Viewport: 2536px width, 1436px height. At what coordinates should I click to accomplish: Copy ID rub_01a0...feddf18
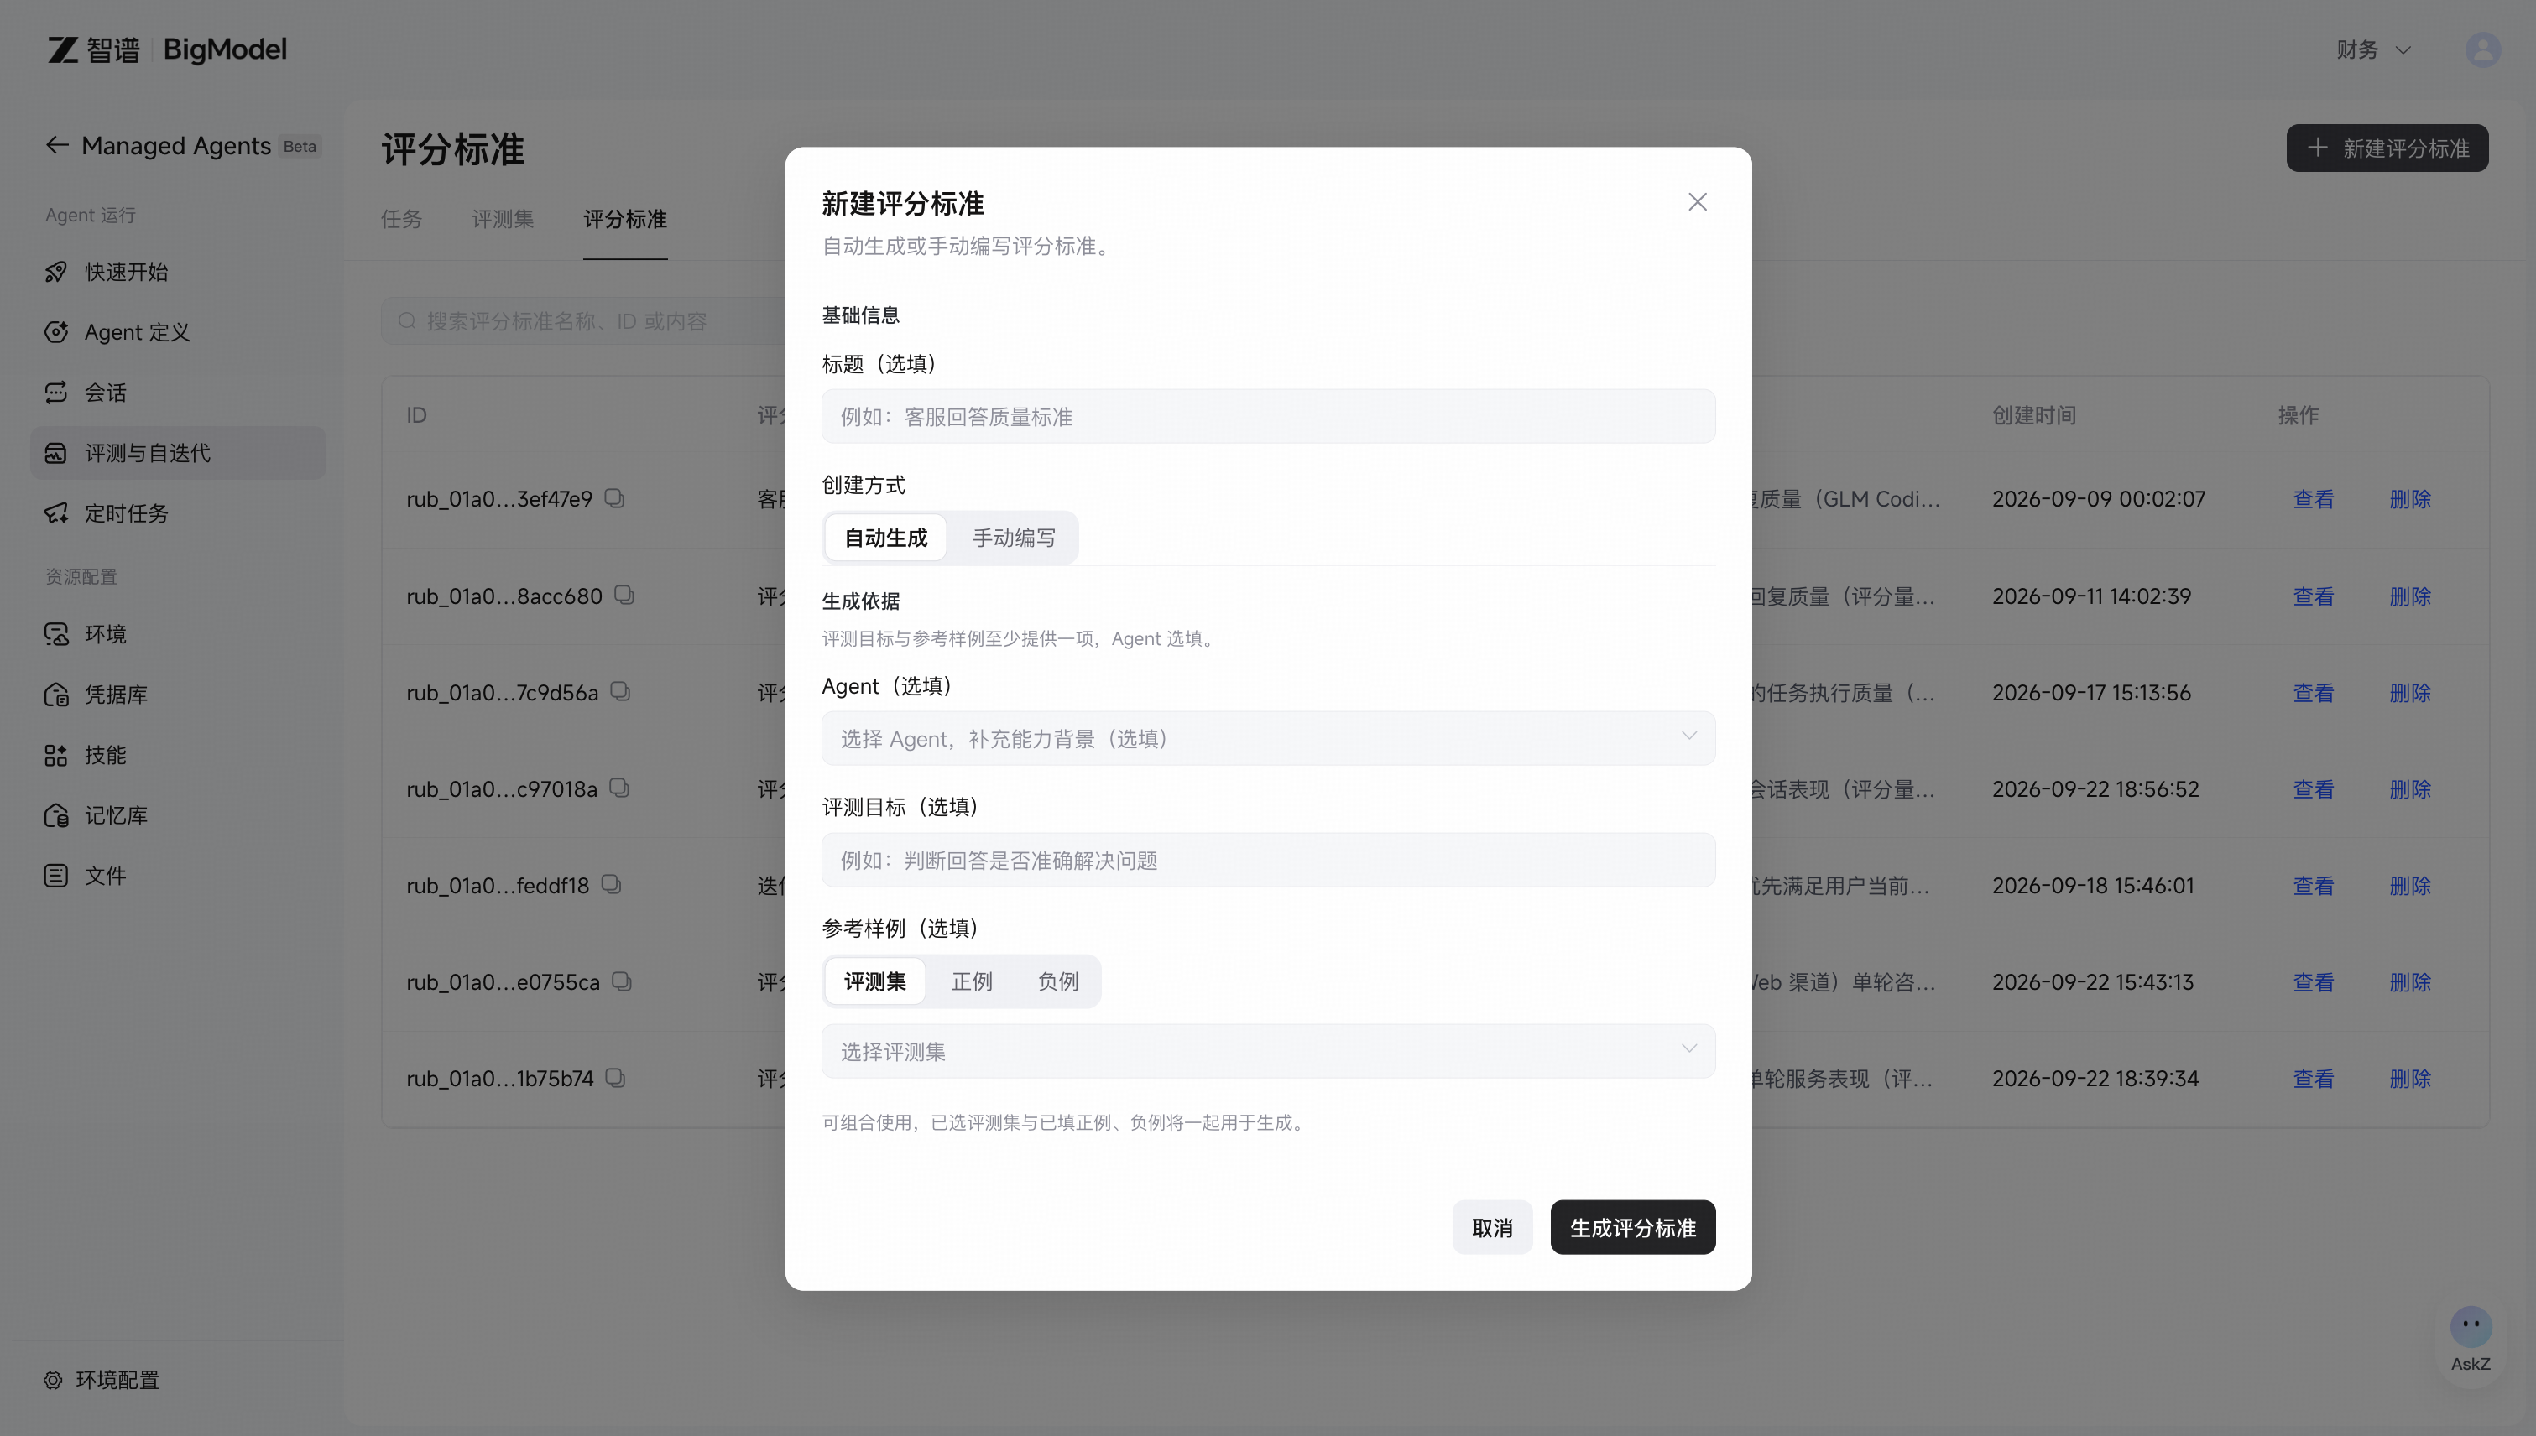[x=611, y=885]
